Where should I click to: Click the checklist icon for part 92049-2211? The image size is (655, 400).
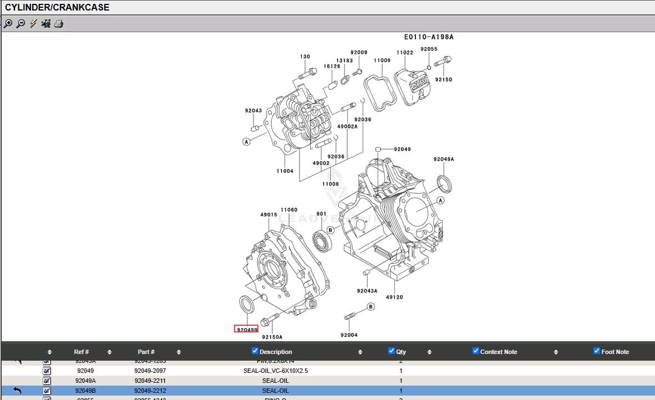[47, 381]
